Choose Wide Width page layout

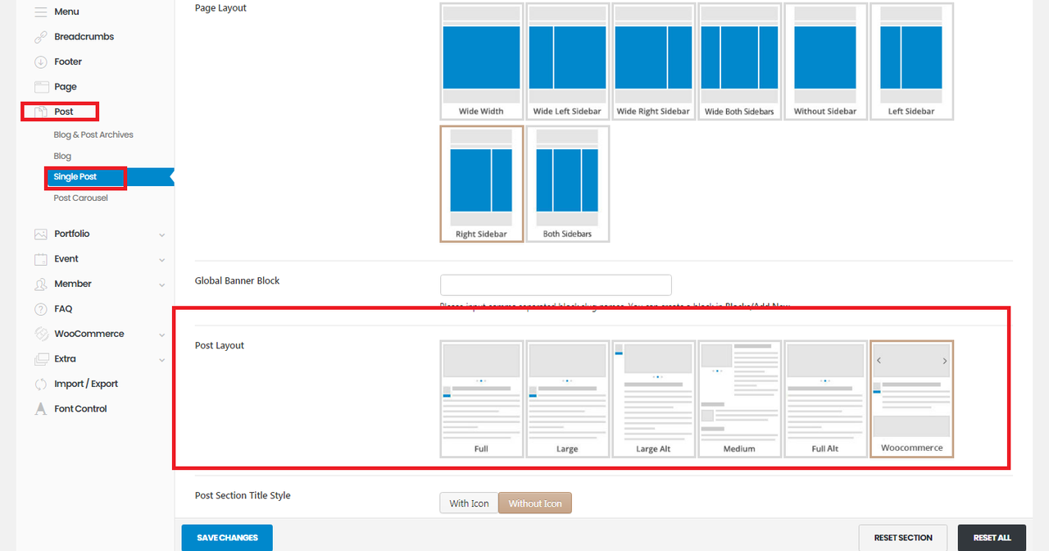pyautogui.click(x=481, y=61)
